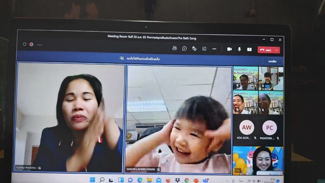Open options on self-view video tile
Viewport: 325px width, 183px height.
[x=237, y=171]
